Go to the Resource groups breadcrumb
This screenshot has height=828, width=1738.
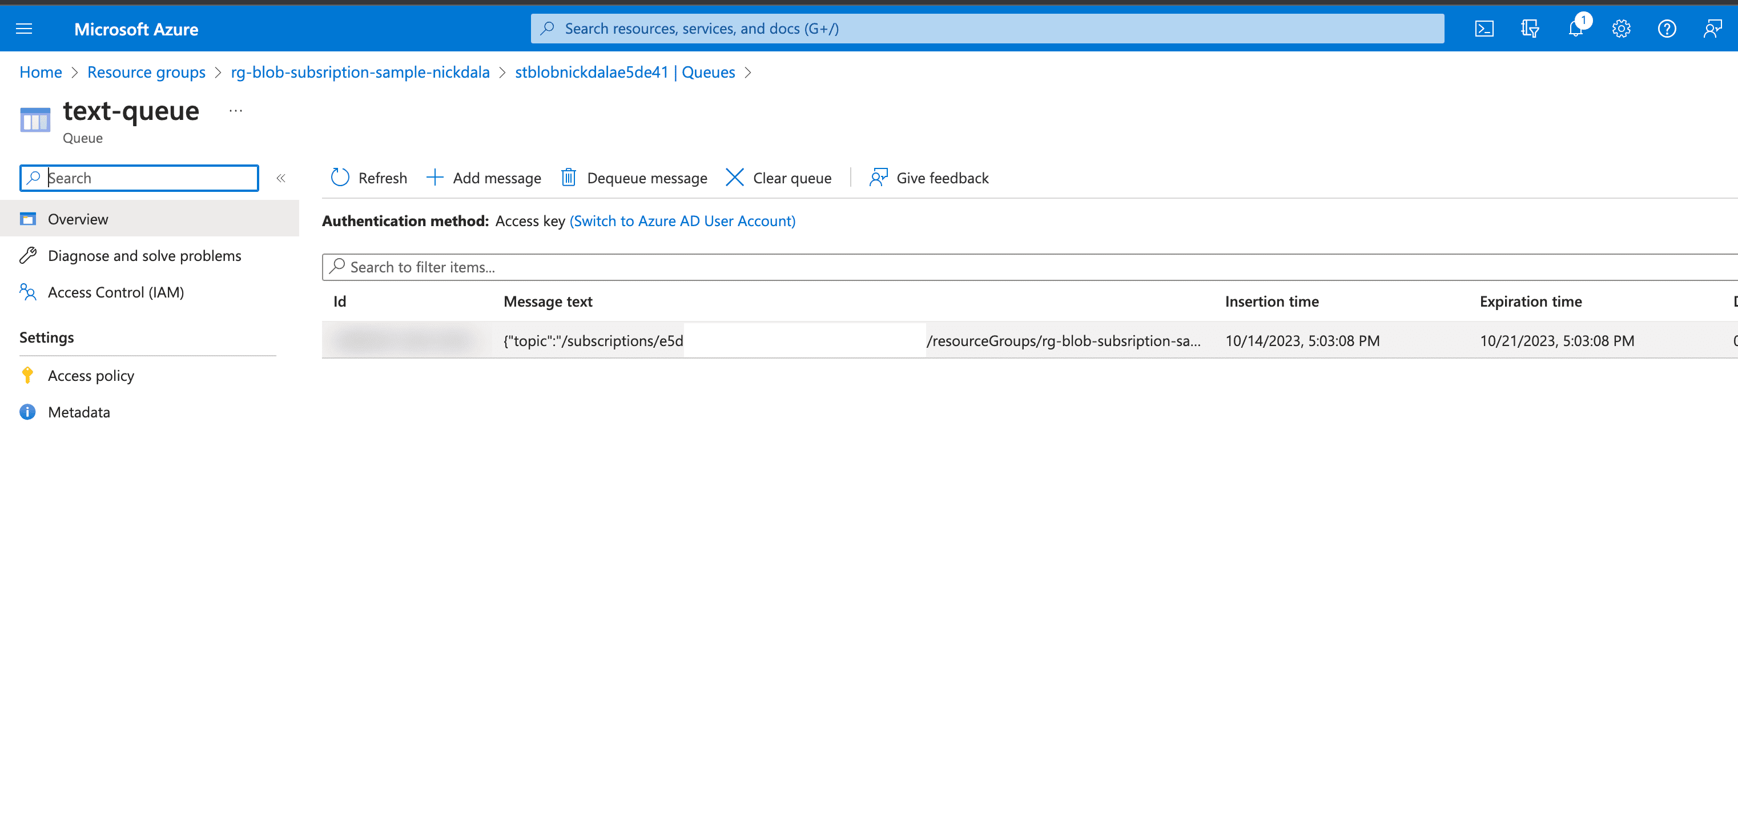coord(146,72)
